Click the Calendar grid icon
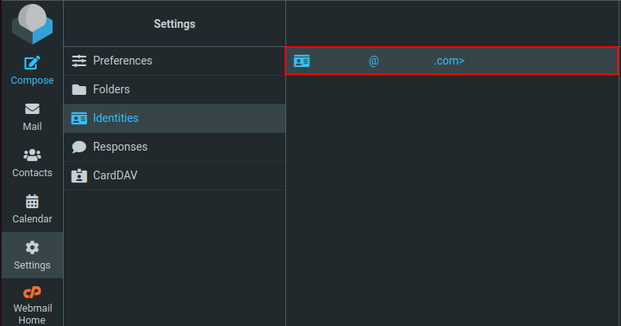Image resolution: width=621 pixels, height=326 pixels. point(32,202)
